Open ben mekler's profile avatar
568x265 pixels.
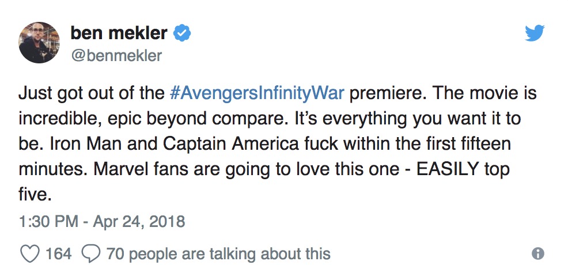tap(39, 42)
